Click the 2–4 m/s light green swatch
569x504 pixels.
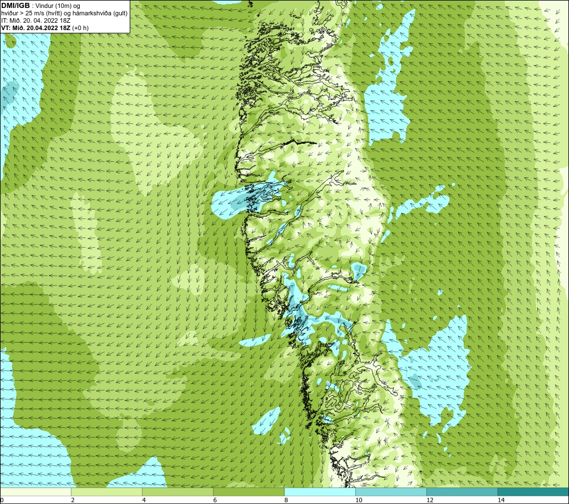pos(107,491)
